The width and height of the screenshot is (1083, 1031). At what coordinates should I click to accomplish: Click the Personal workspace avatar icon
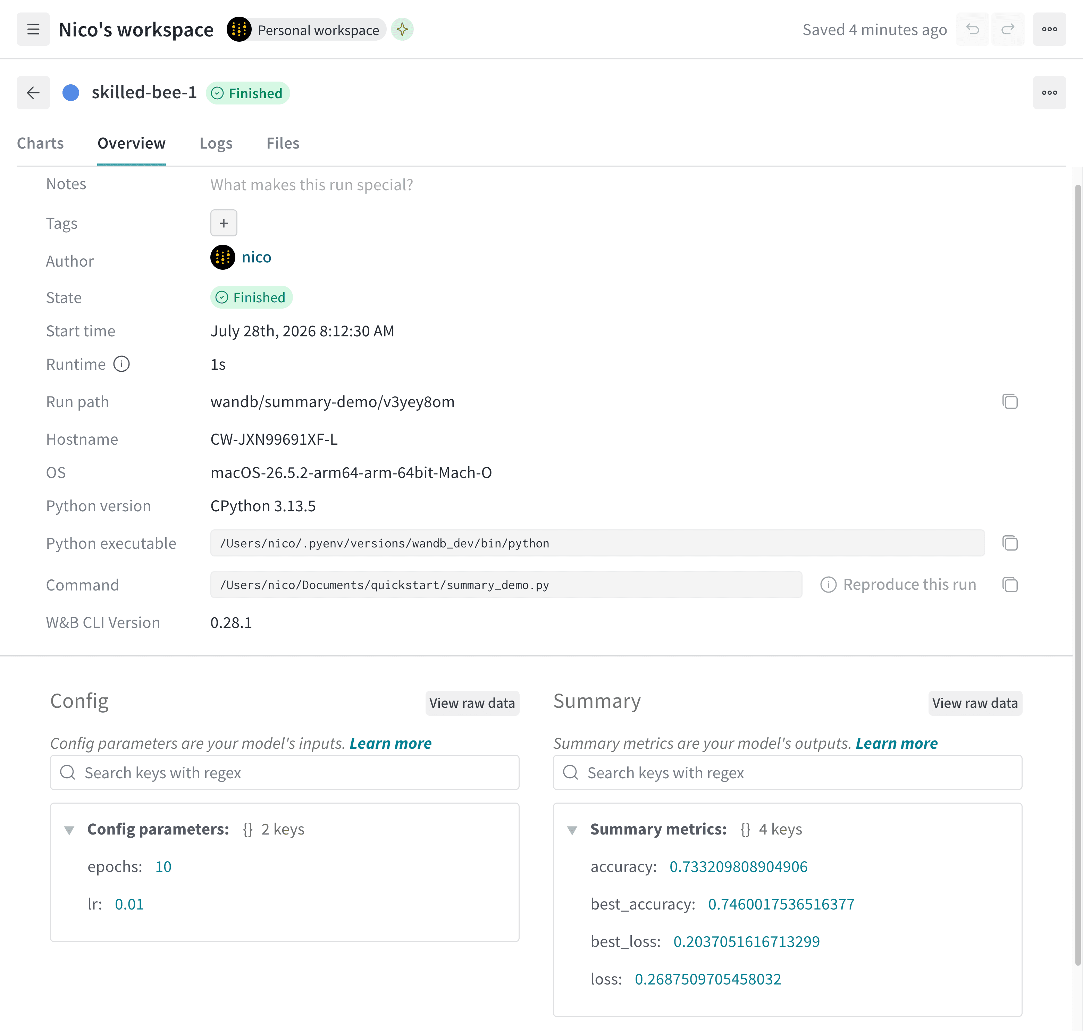click(239, 29)
